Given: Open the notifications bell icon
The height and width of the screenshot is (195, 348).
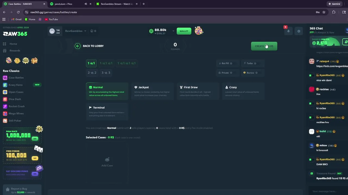Looking at the screenshot, I should pos(288,31).
